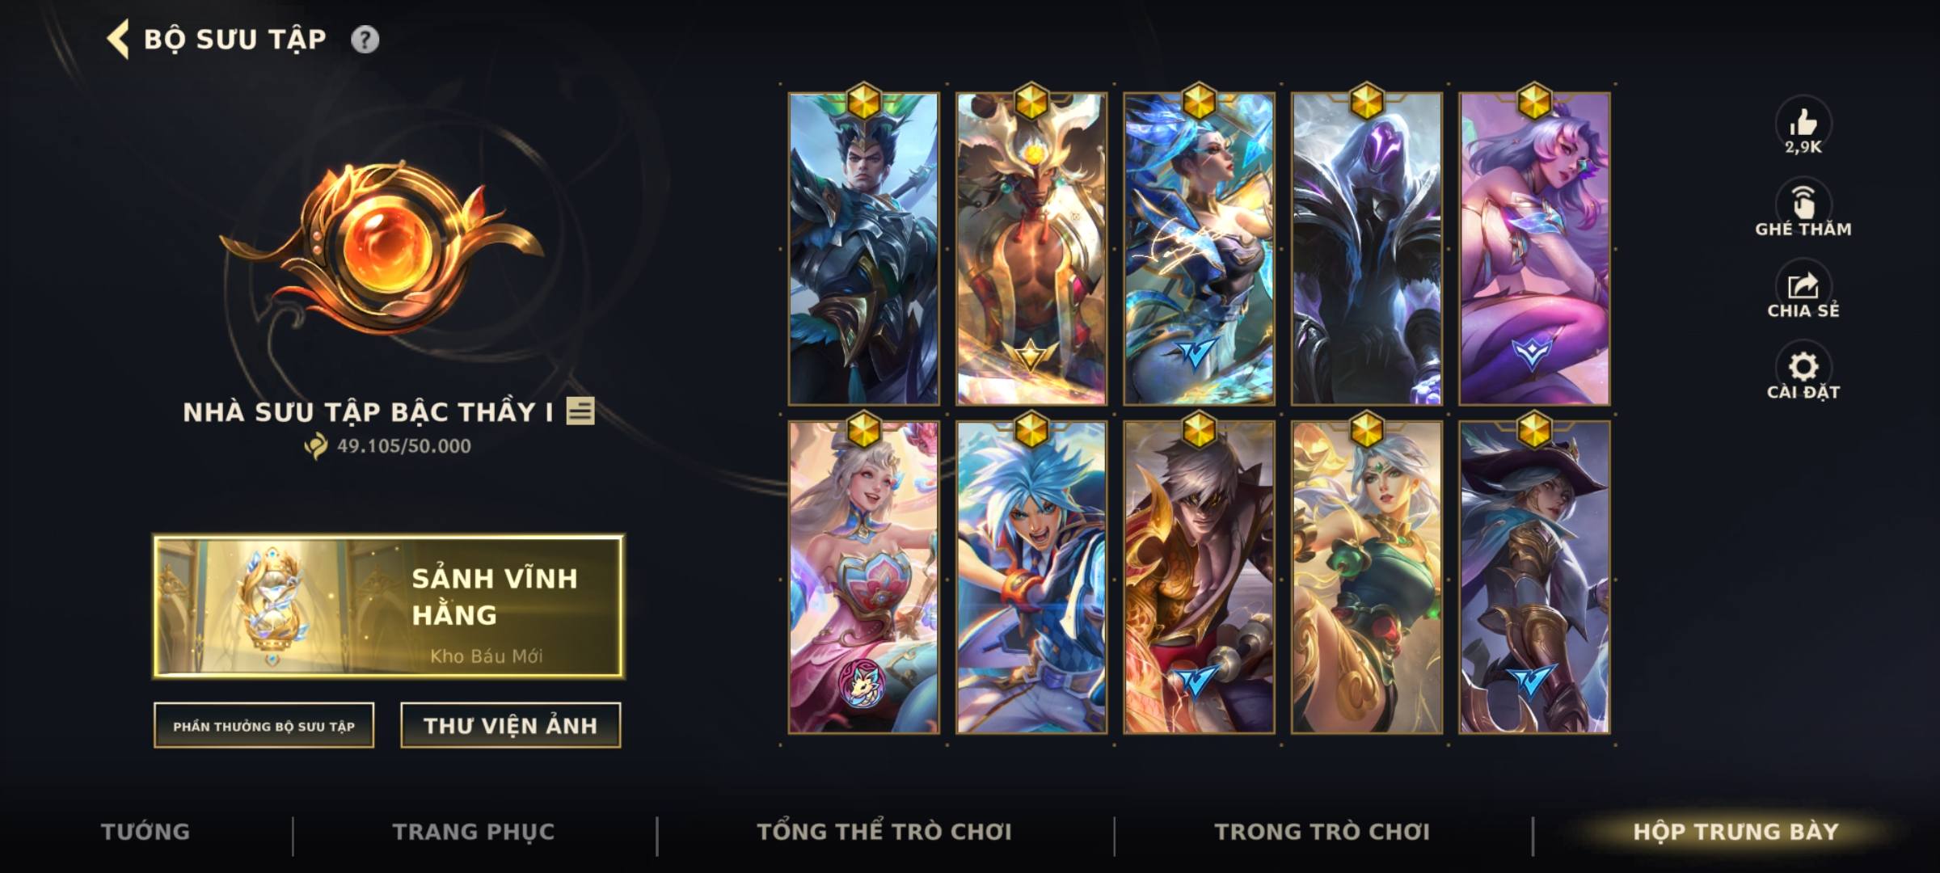
Task: Select the purple hooded skin card
Action: (x=1366, y=249)
